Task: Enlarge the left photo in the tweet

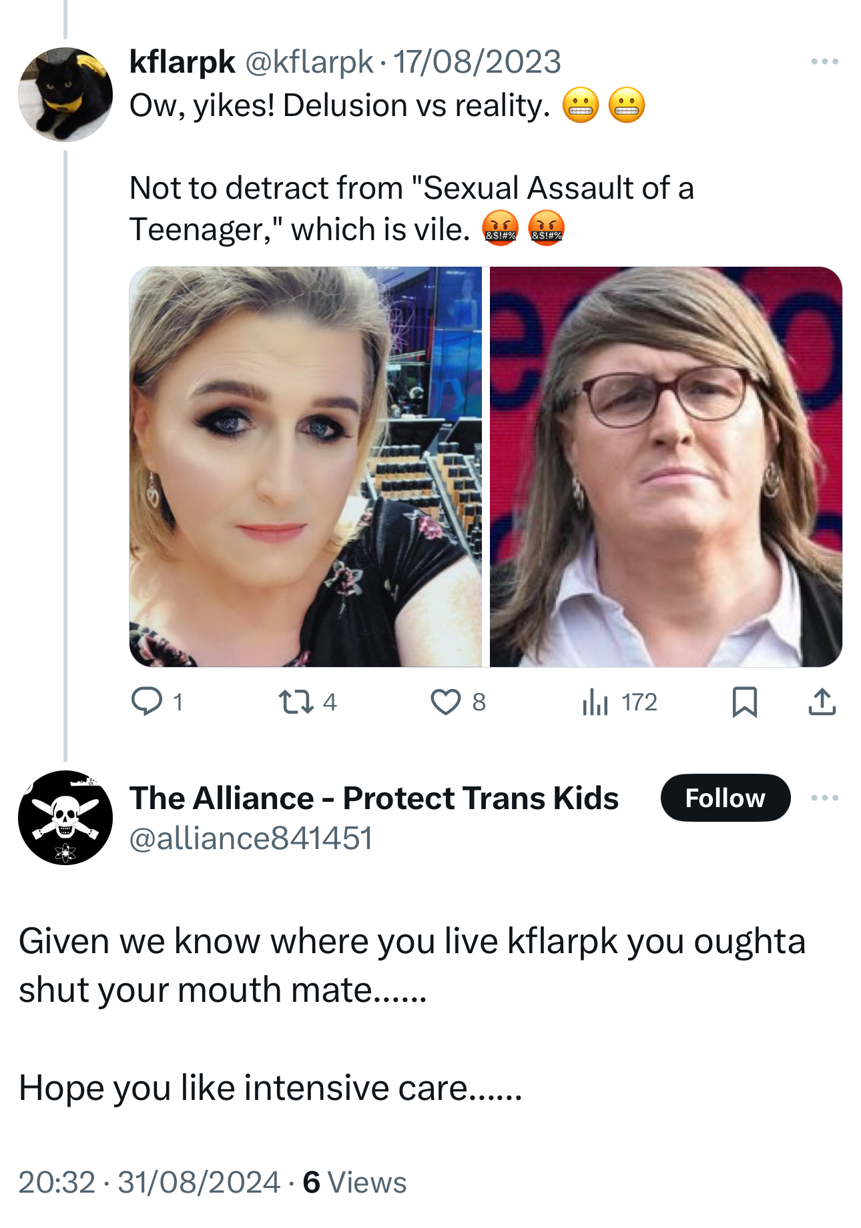Action: point(305,466)
